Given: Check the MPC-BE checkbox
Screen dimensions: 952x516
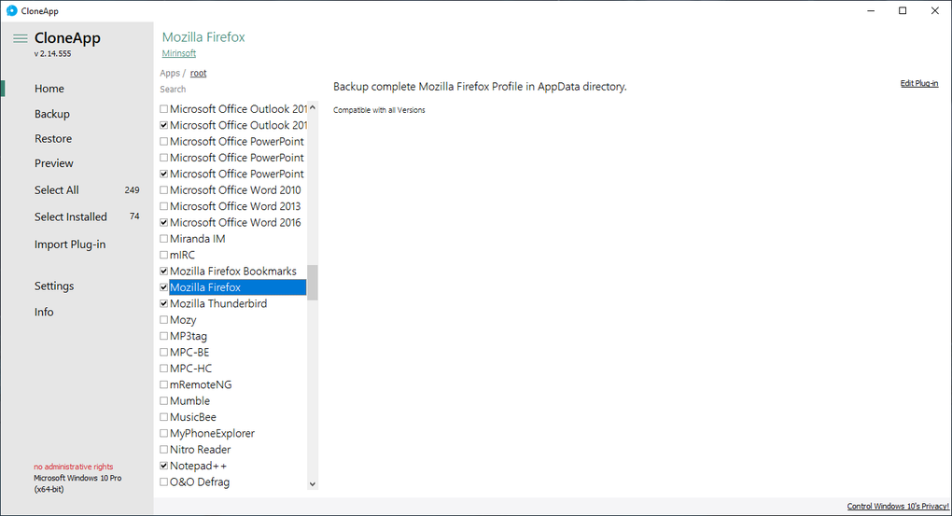Looking at the screenshot, I should 164,352.
